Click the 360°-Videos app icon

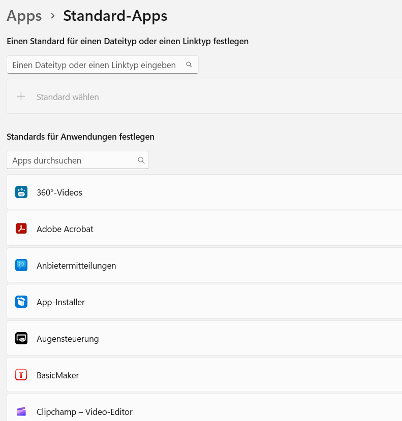click(x=21, y=192)
